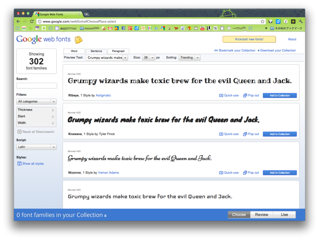This screenshot has width=319, height=240.
Task: Click the blue 'd' extension icon in toolbar
Action: (x=278, y=21)
